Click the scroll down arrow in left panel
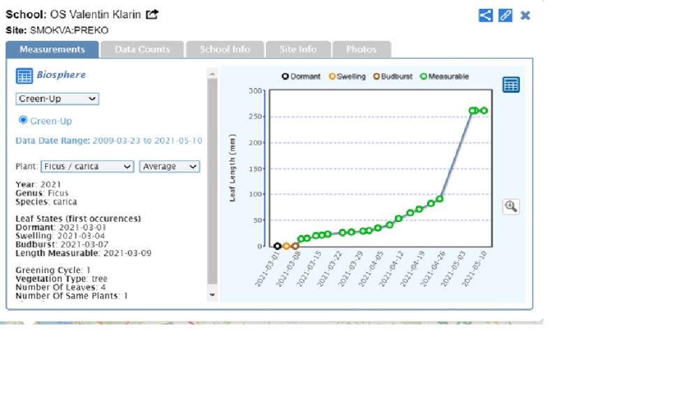This screenshot has width=698, height=393. [213, 295]
